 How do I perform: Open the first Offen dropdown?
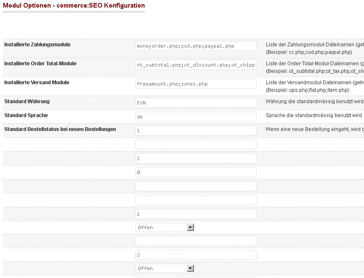(165, 227)
